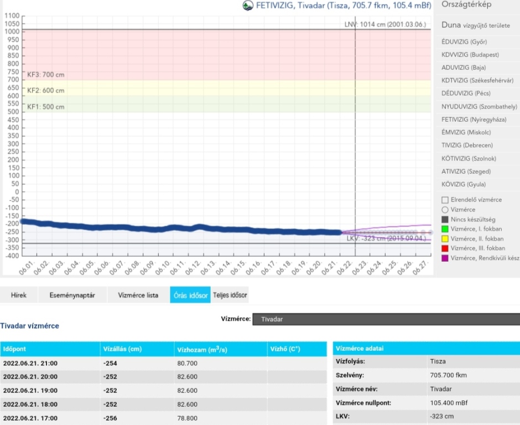Click the vertical current-time marker on the chart
The image size is (520, 425).
(x=355, y=138)
